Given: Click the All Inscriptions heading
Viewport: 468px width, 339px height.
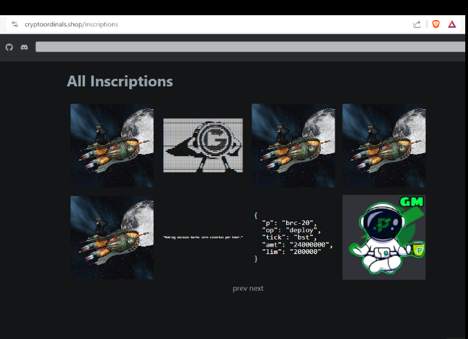Looking at the screenshot, I should point(120,81).
